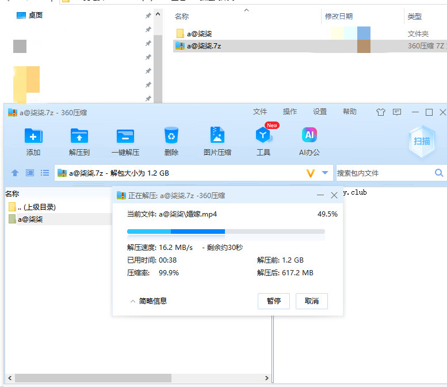Click the 解压速度: 16.2 MB/s text
This screenshot has height=387, width=447.
point(160,248)
